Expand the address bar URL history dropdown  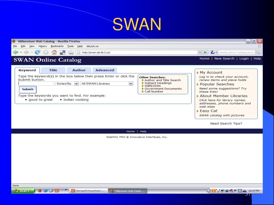pos(200,52)
